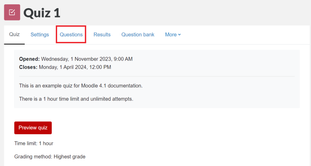Click the unlimited attempts description sentence
Image resolution: width=311 pixels, height=166 pixels.
(x=76, y=99)
